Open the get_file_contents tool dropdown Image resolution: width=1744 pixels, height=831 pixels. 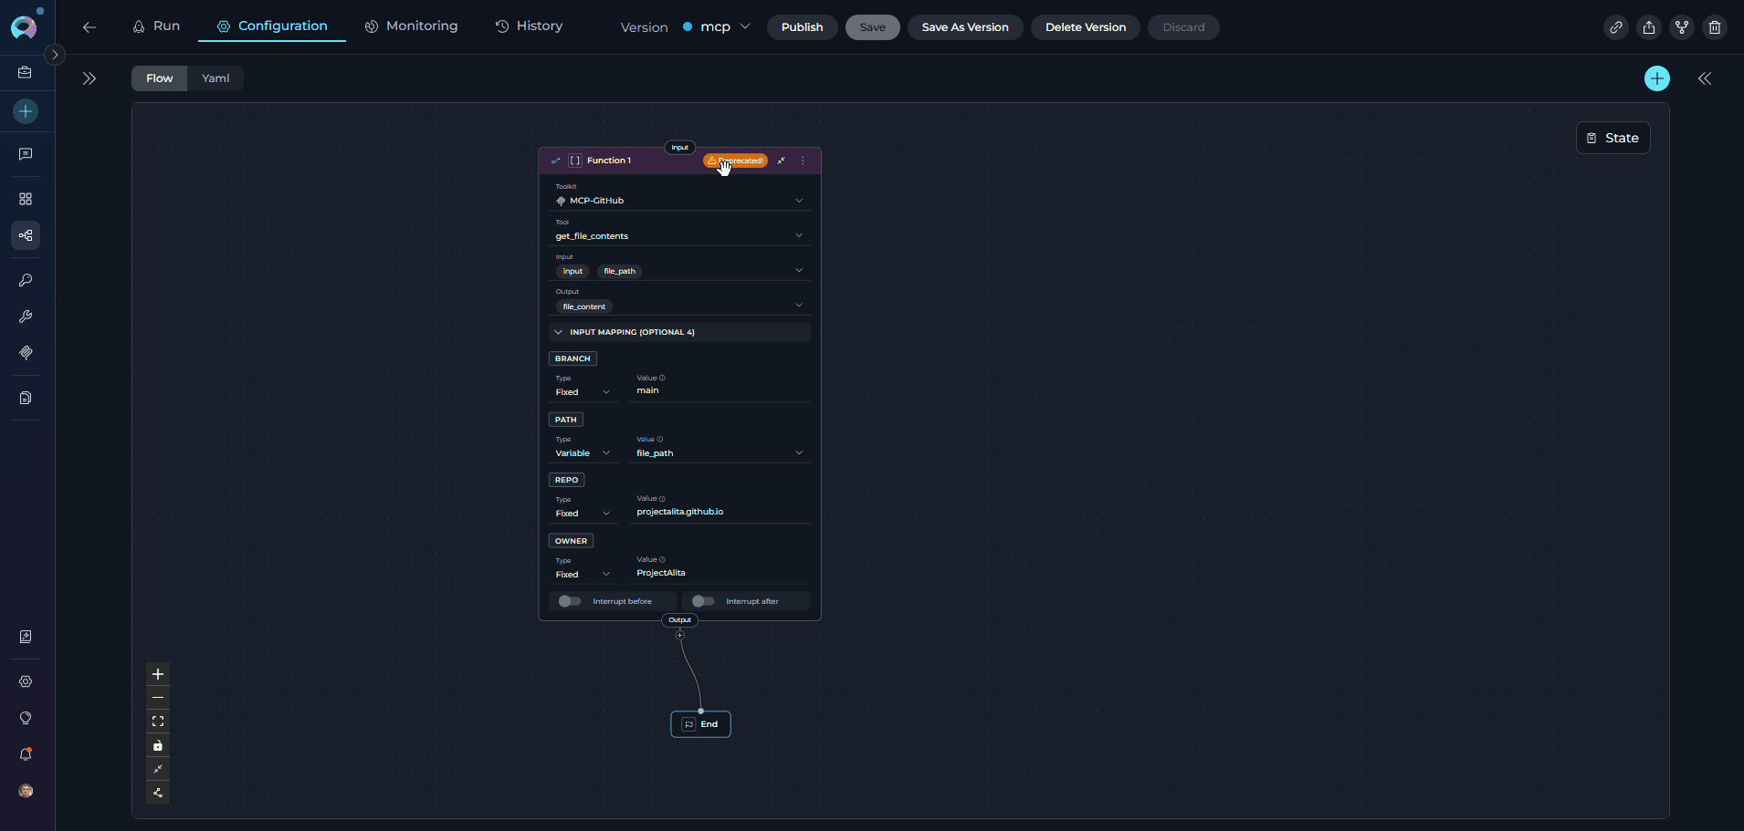pos(679,236)
